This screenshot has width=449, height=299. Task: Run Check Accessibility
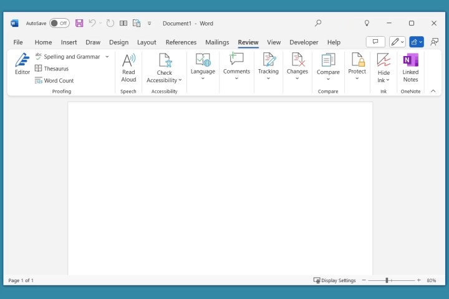[x=164, y=60]
